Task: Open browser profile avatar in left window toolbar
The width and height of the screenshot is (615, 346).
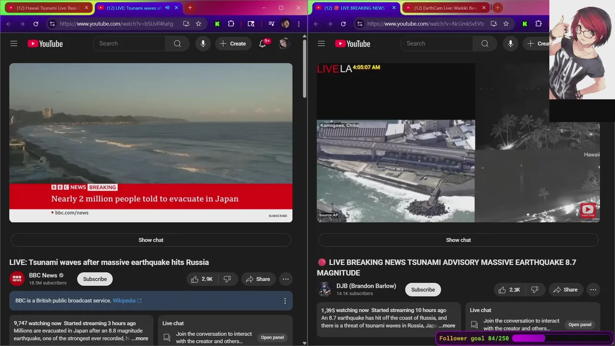Action: tap(285, 24)
